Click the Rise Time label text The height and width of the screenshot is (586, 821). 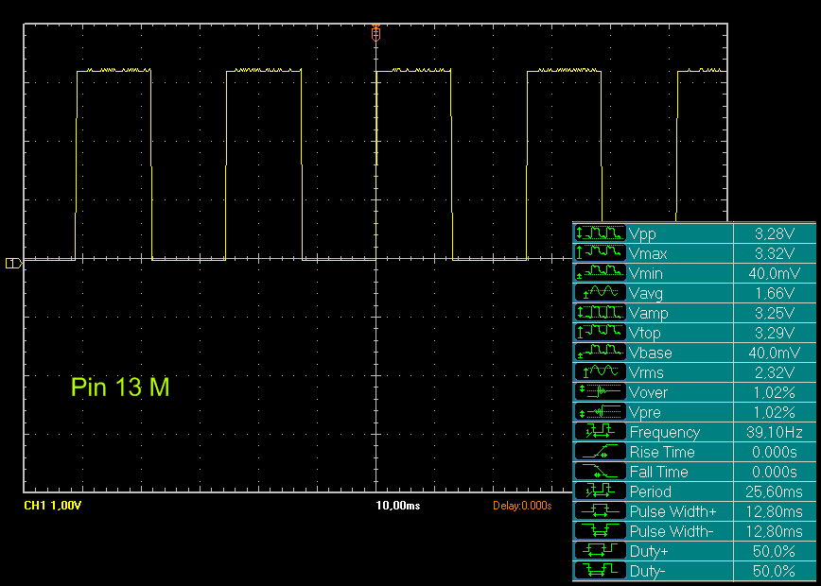pyautogui.click(x=661, y=453)
